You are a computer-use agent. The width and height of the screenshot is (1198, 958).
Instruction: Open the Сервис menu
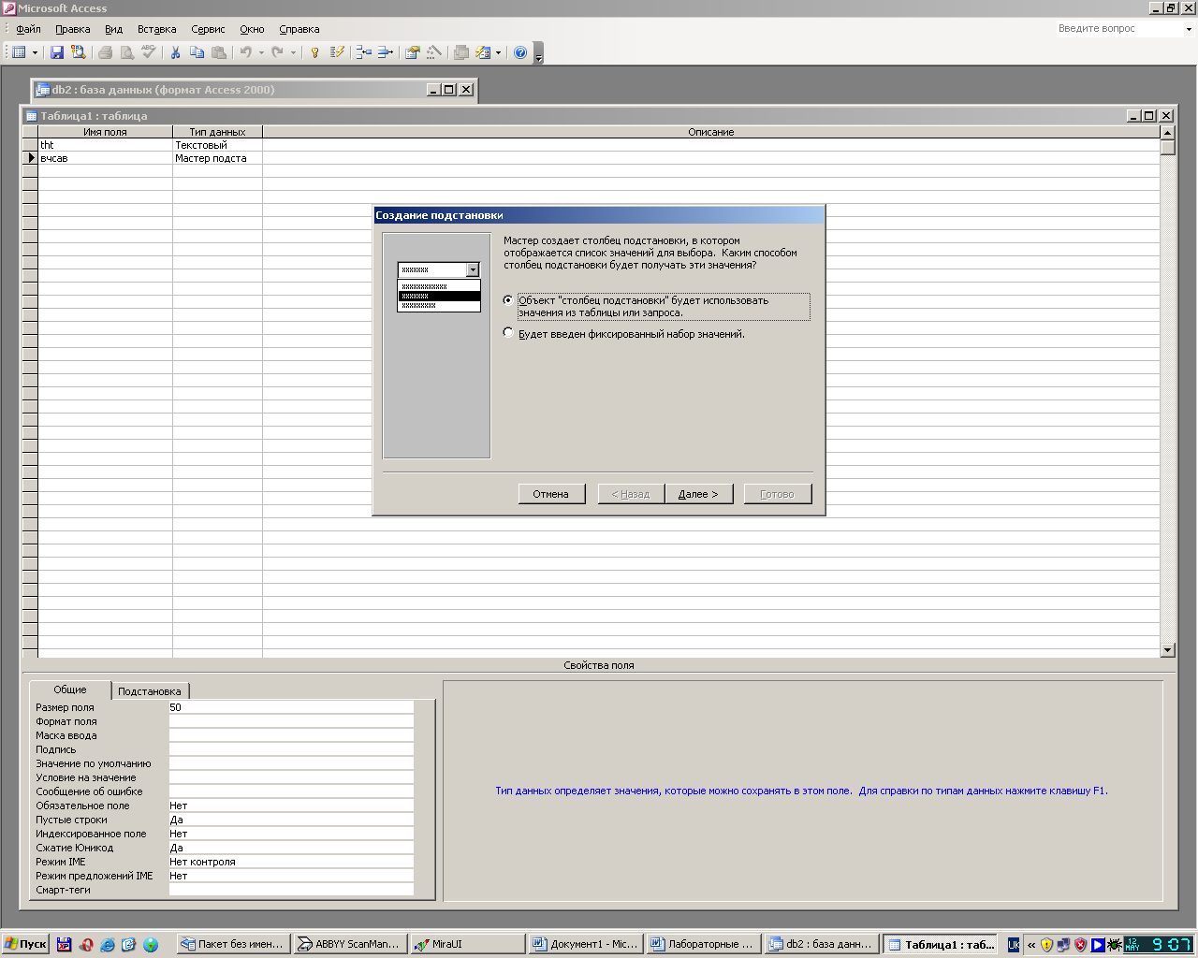(208, 29)
